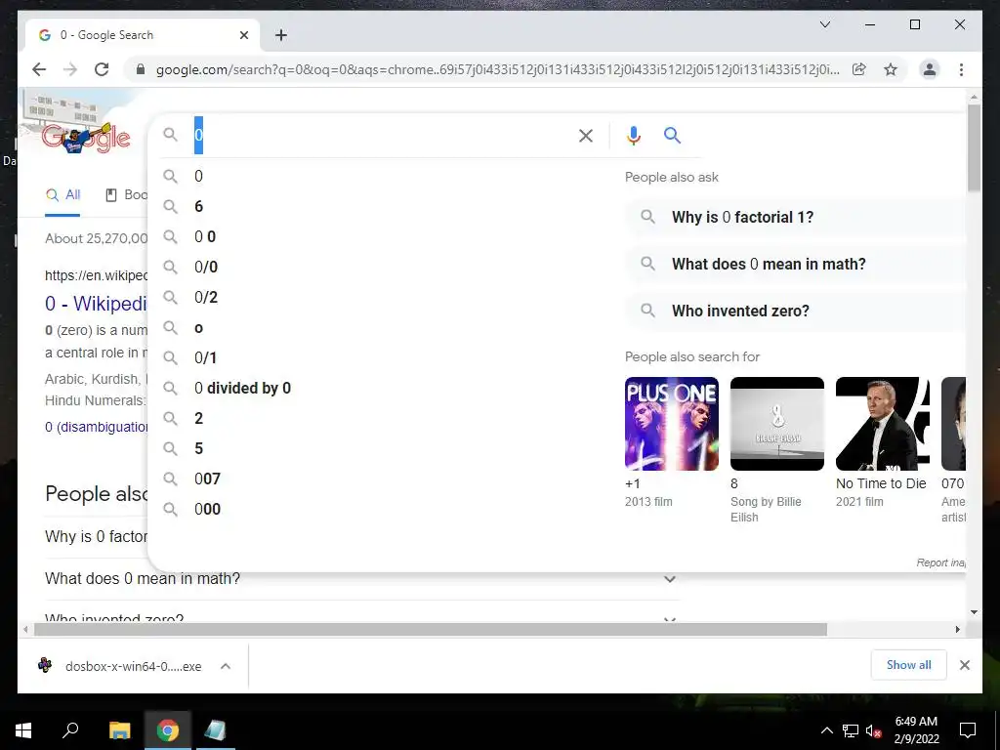Open the notification center icon
Screen dimensions: 1000x750
click(x=968, y=730)
